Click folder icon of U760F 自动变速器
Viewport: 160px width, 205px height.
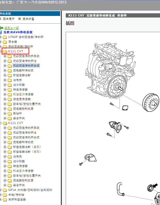tap(5, 37)
